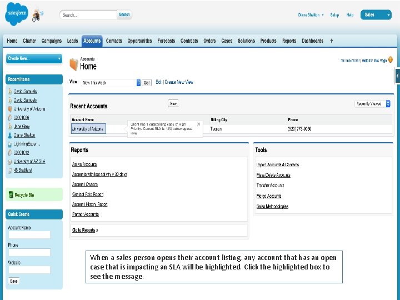Open the Setup link
The image size is (400, 300).
[x=334, y=15]
